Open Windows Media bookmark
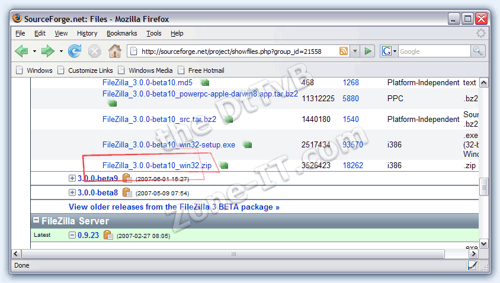The image size is (500, 283). coord(145,70)
